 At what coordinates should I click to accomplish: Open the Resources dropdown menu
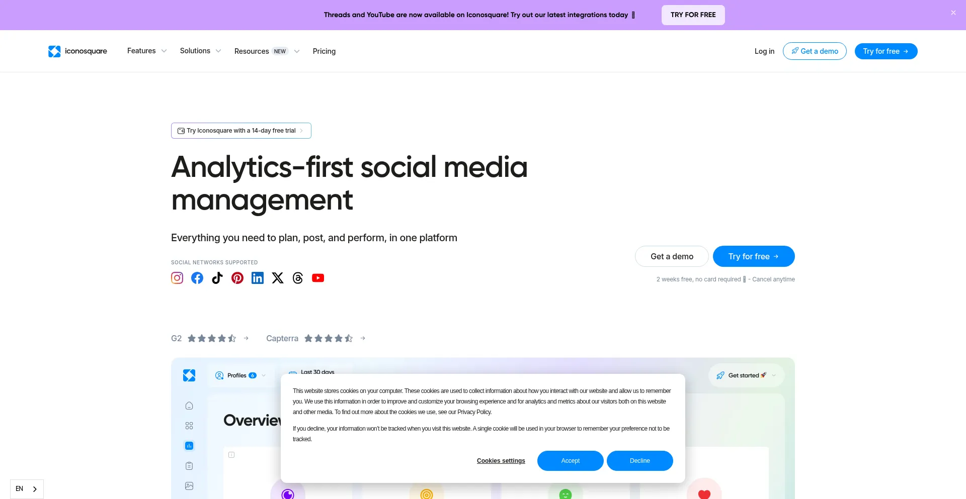267,51
